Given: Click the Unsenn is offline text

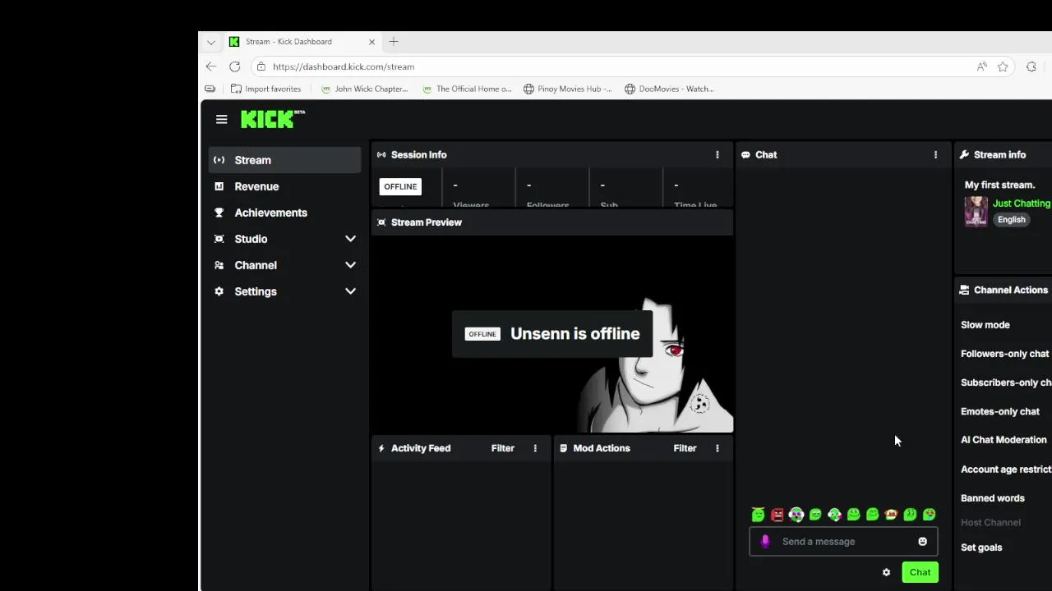Looking at the screenshot, I should tap(575, 334).
